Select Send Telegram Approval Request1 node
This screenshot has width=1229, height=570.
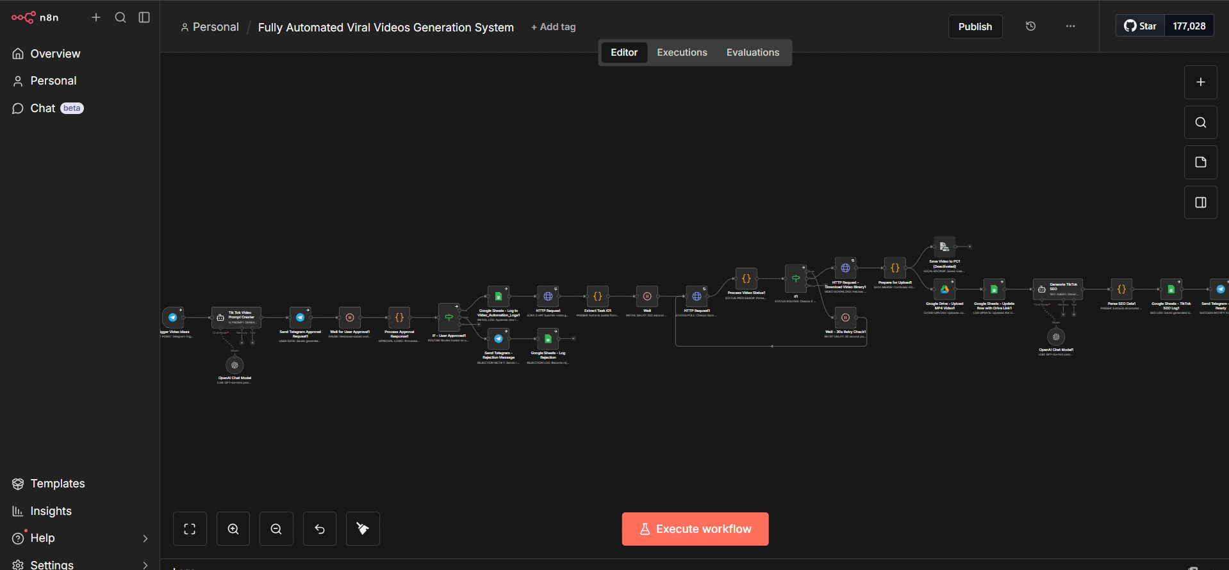point(300,318)
